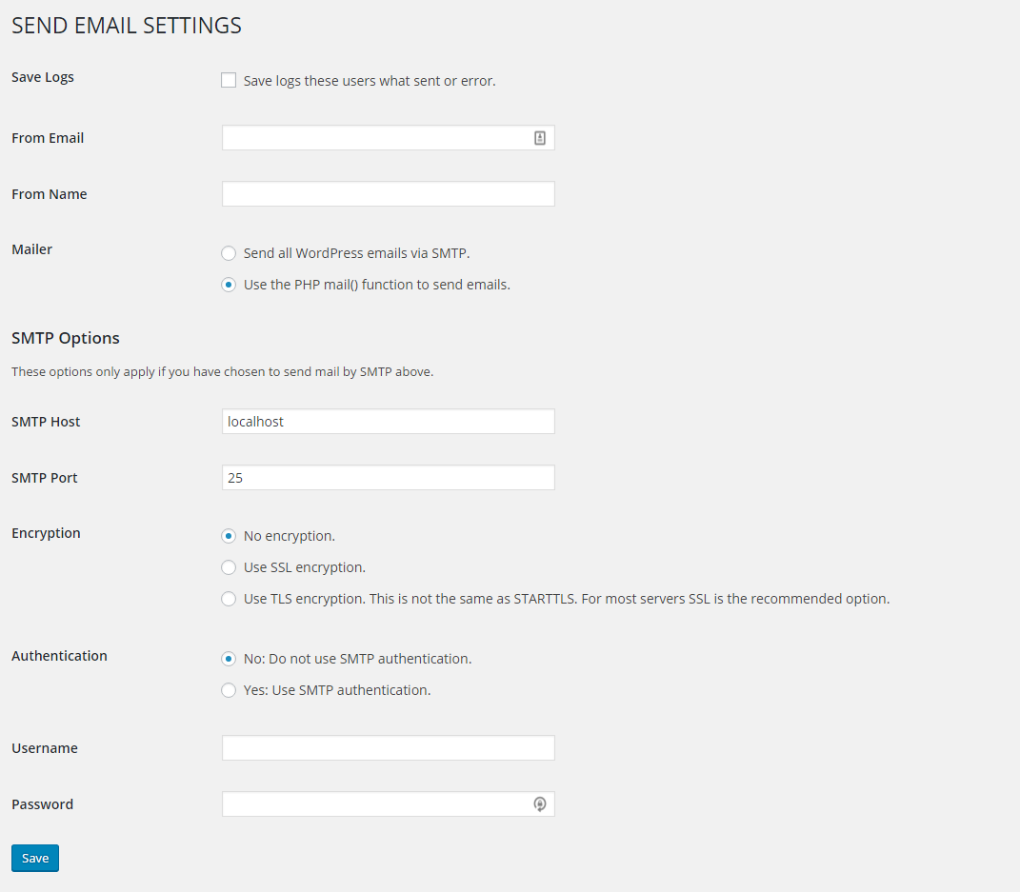The width and height of the screenshot is (1020, 892).
Task: Click into the SMTP Host field
Action: (389, 422)
